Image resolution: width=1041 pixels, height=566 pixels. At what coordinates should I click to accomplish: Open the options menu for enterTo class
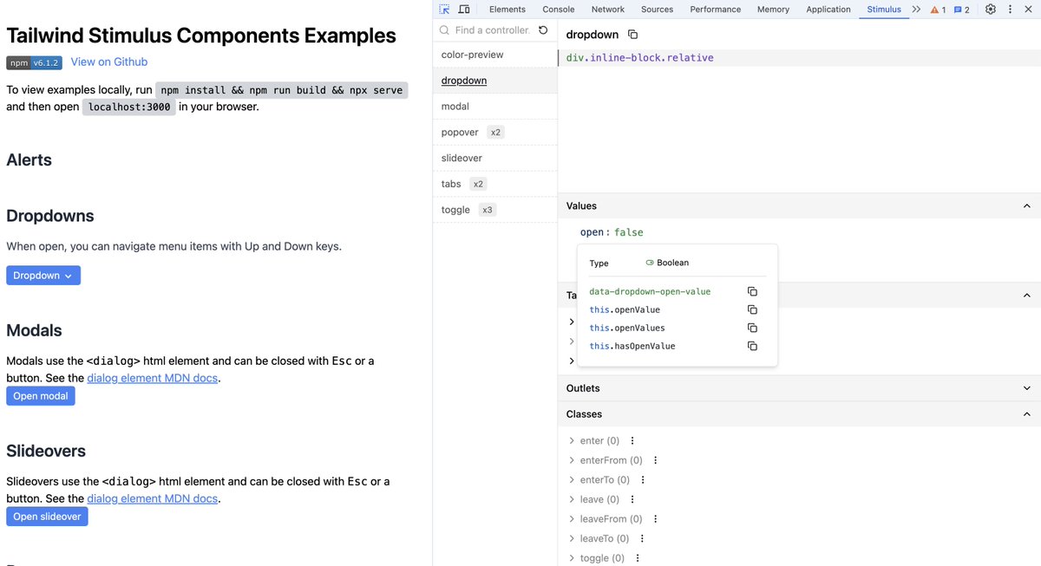tap(643, 479)
